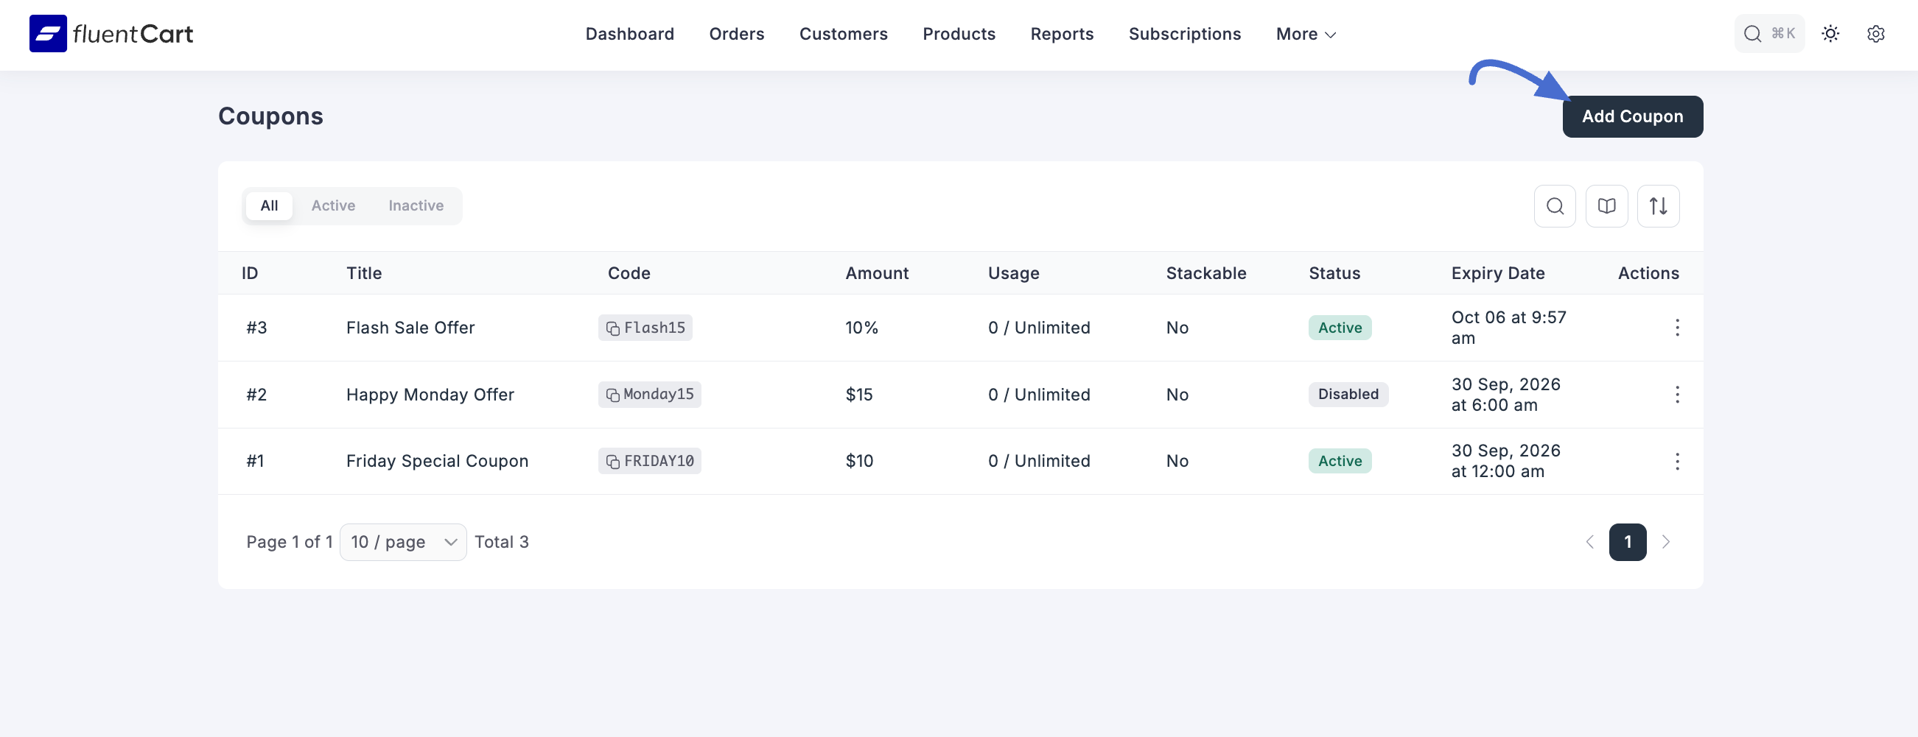The height and width of the screenshot is (737, 1918).
Task: Open actions menu for Flash Sale Offer
Action: coord(1677,328)
